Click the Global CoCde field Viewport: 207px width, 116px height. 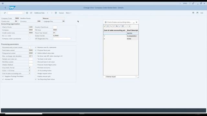[x=56, y=36]
